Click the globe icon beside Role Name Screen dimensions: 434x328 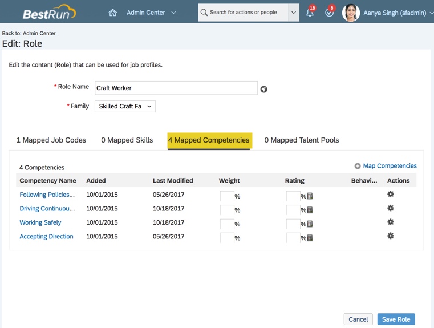[x=263, y=89]
